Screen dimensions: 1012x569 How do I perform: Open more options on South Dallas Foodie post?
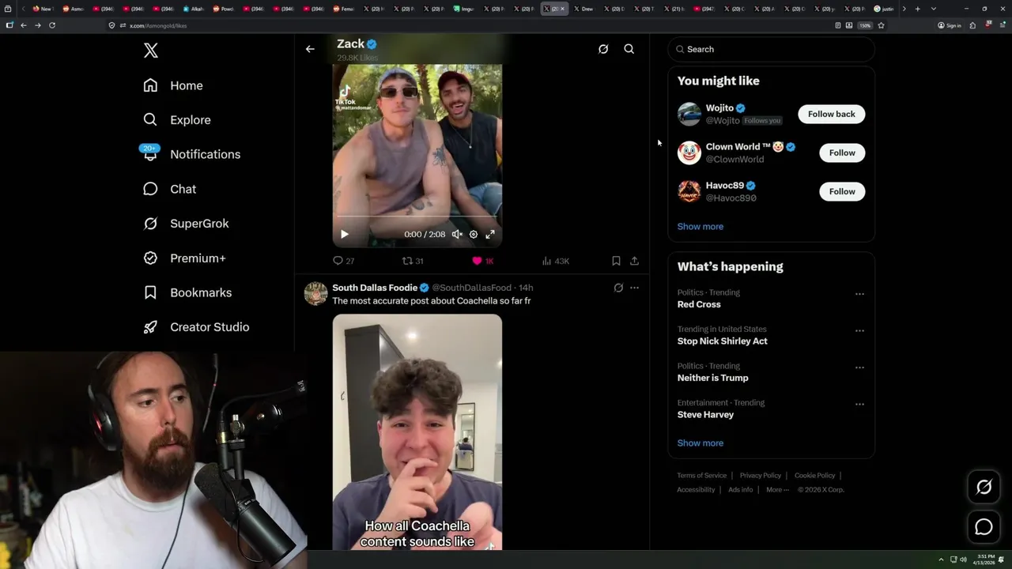coord(634,288)
